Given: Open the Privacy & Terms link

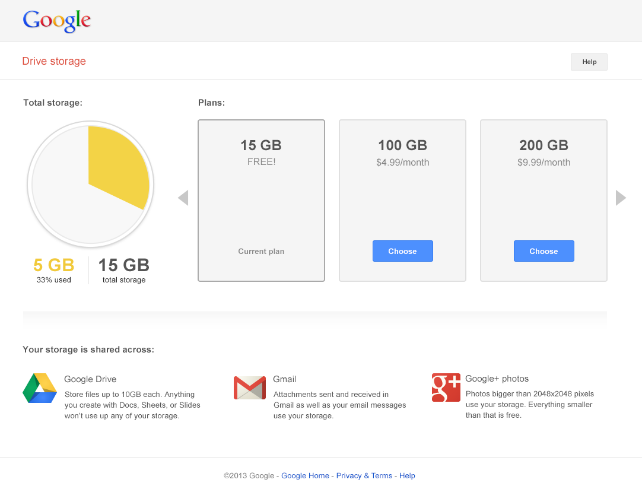Looking at the screenshot, I should coord(364,476).
